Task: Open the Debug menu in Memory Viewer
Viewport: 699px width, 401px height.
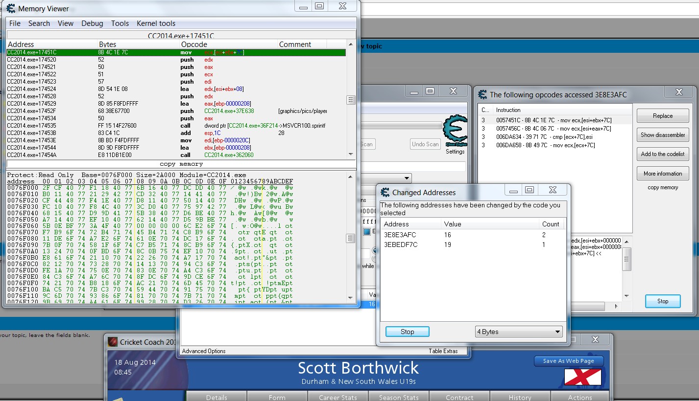Action: pyautogui.click(x=92, y=23)
